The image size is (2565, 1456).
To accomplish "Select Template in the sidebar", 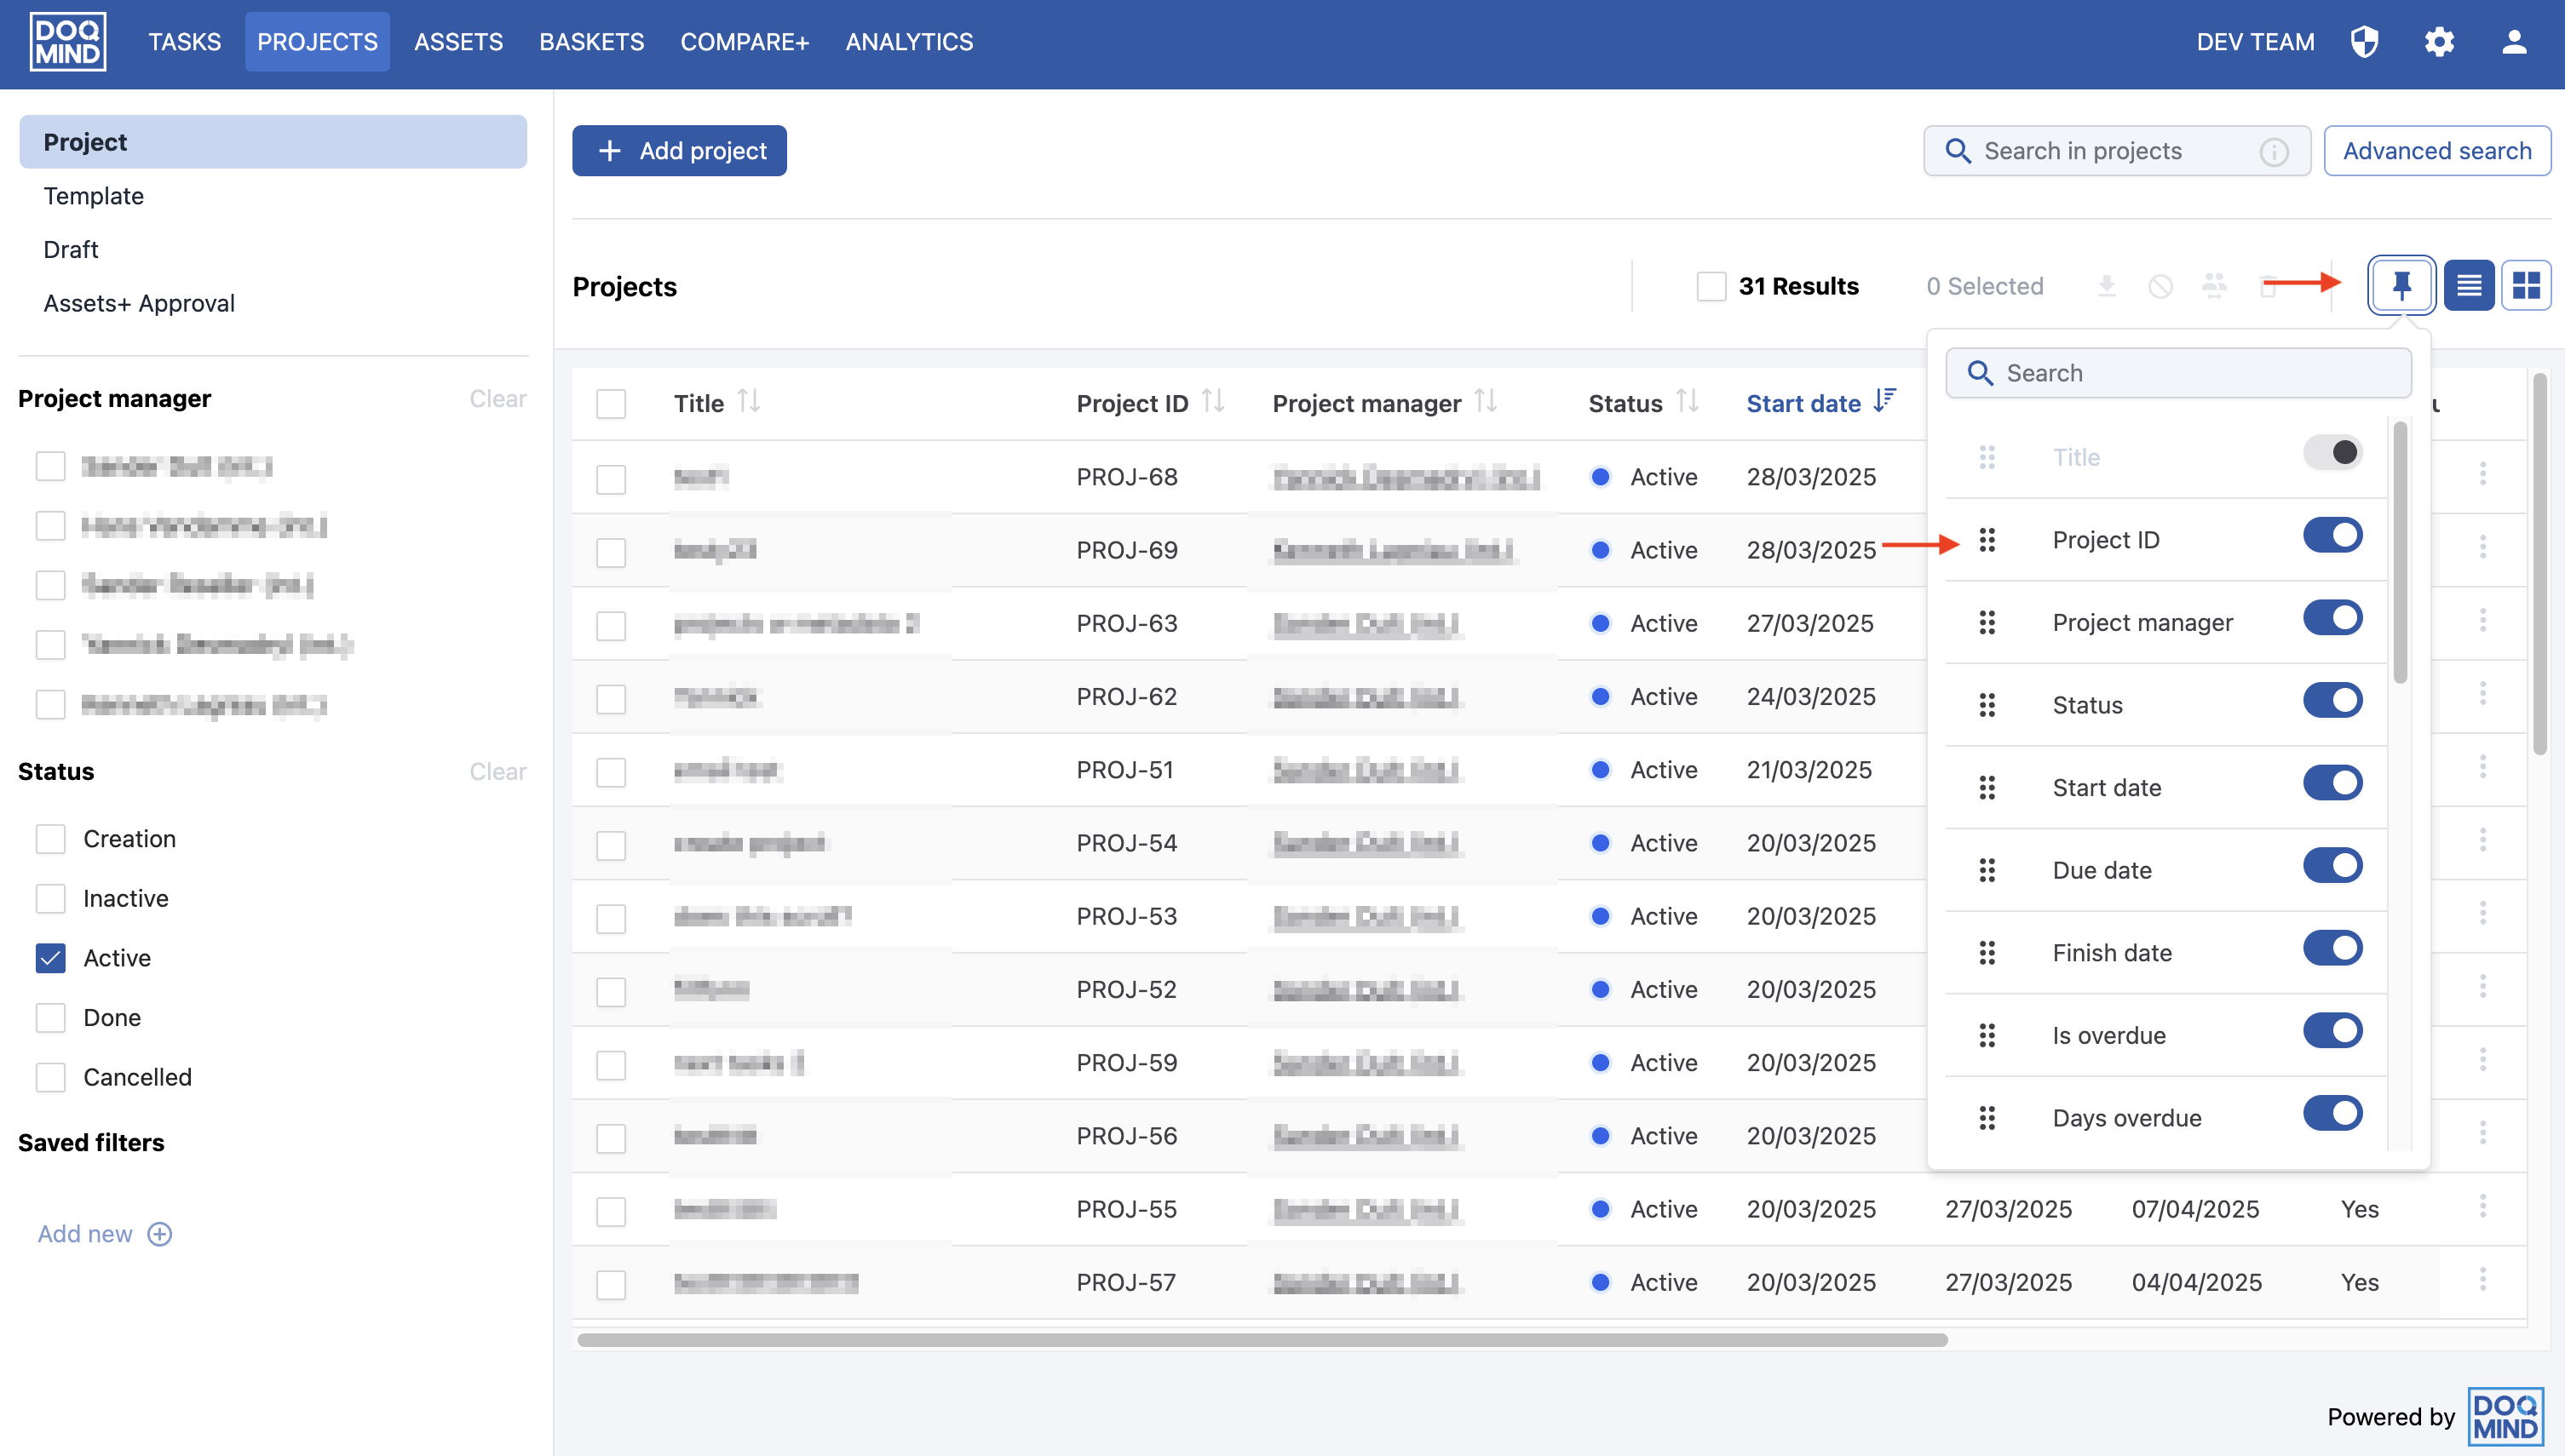I will 93,196.
